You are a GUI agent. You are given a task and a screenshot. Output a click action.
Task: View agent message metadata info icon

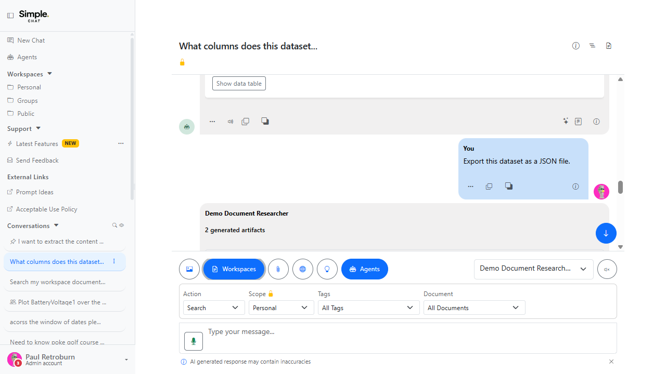(596, 122)
